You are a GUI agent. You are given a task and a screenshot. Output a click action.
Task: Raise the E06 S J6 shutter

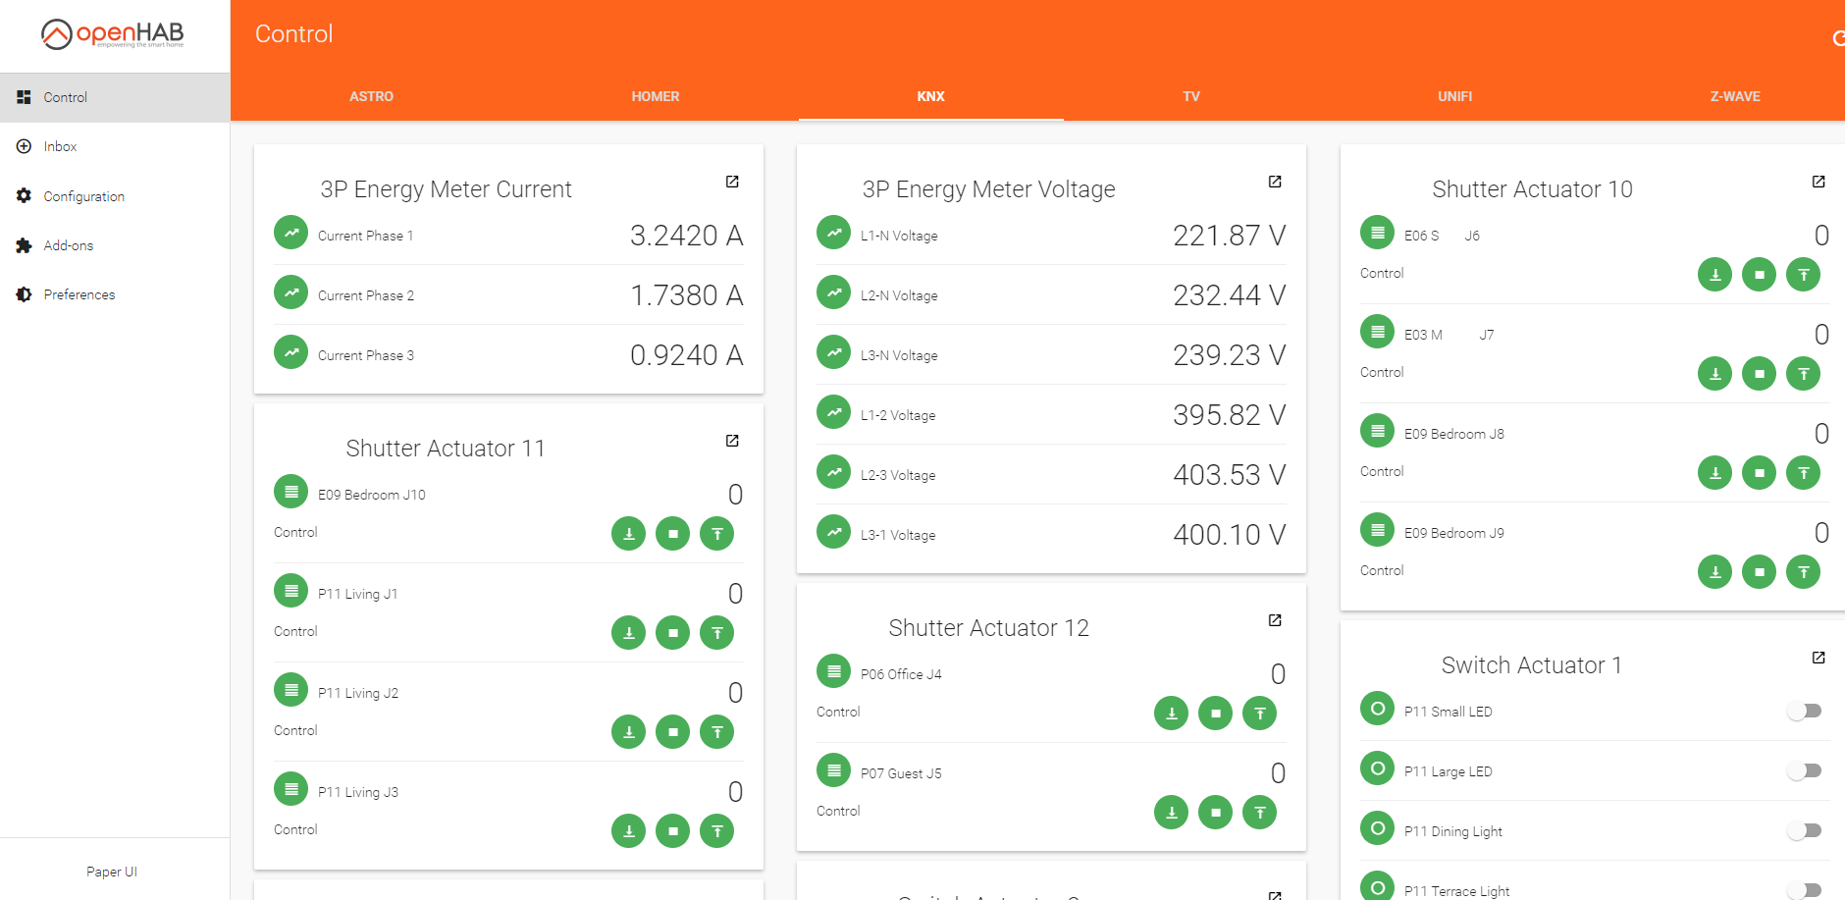(x=1803, y=275)
